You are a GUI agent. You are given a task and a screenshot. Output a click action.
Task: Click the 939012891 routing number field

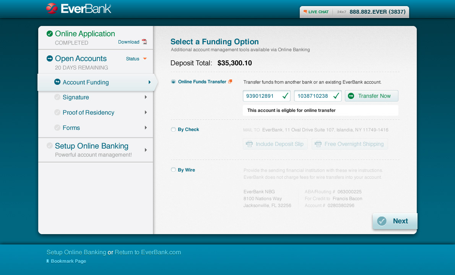click(266, 96)
